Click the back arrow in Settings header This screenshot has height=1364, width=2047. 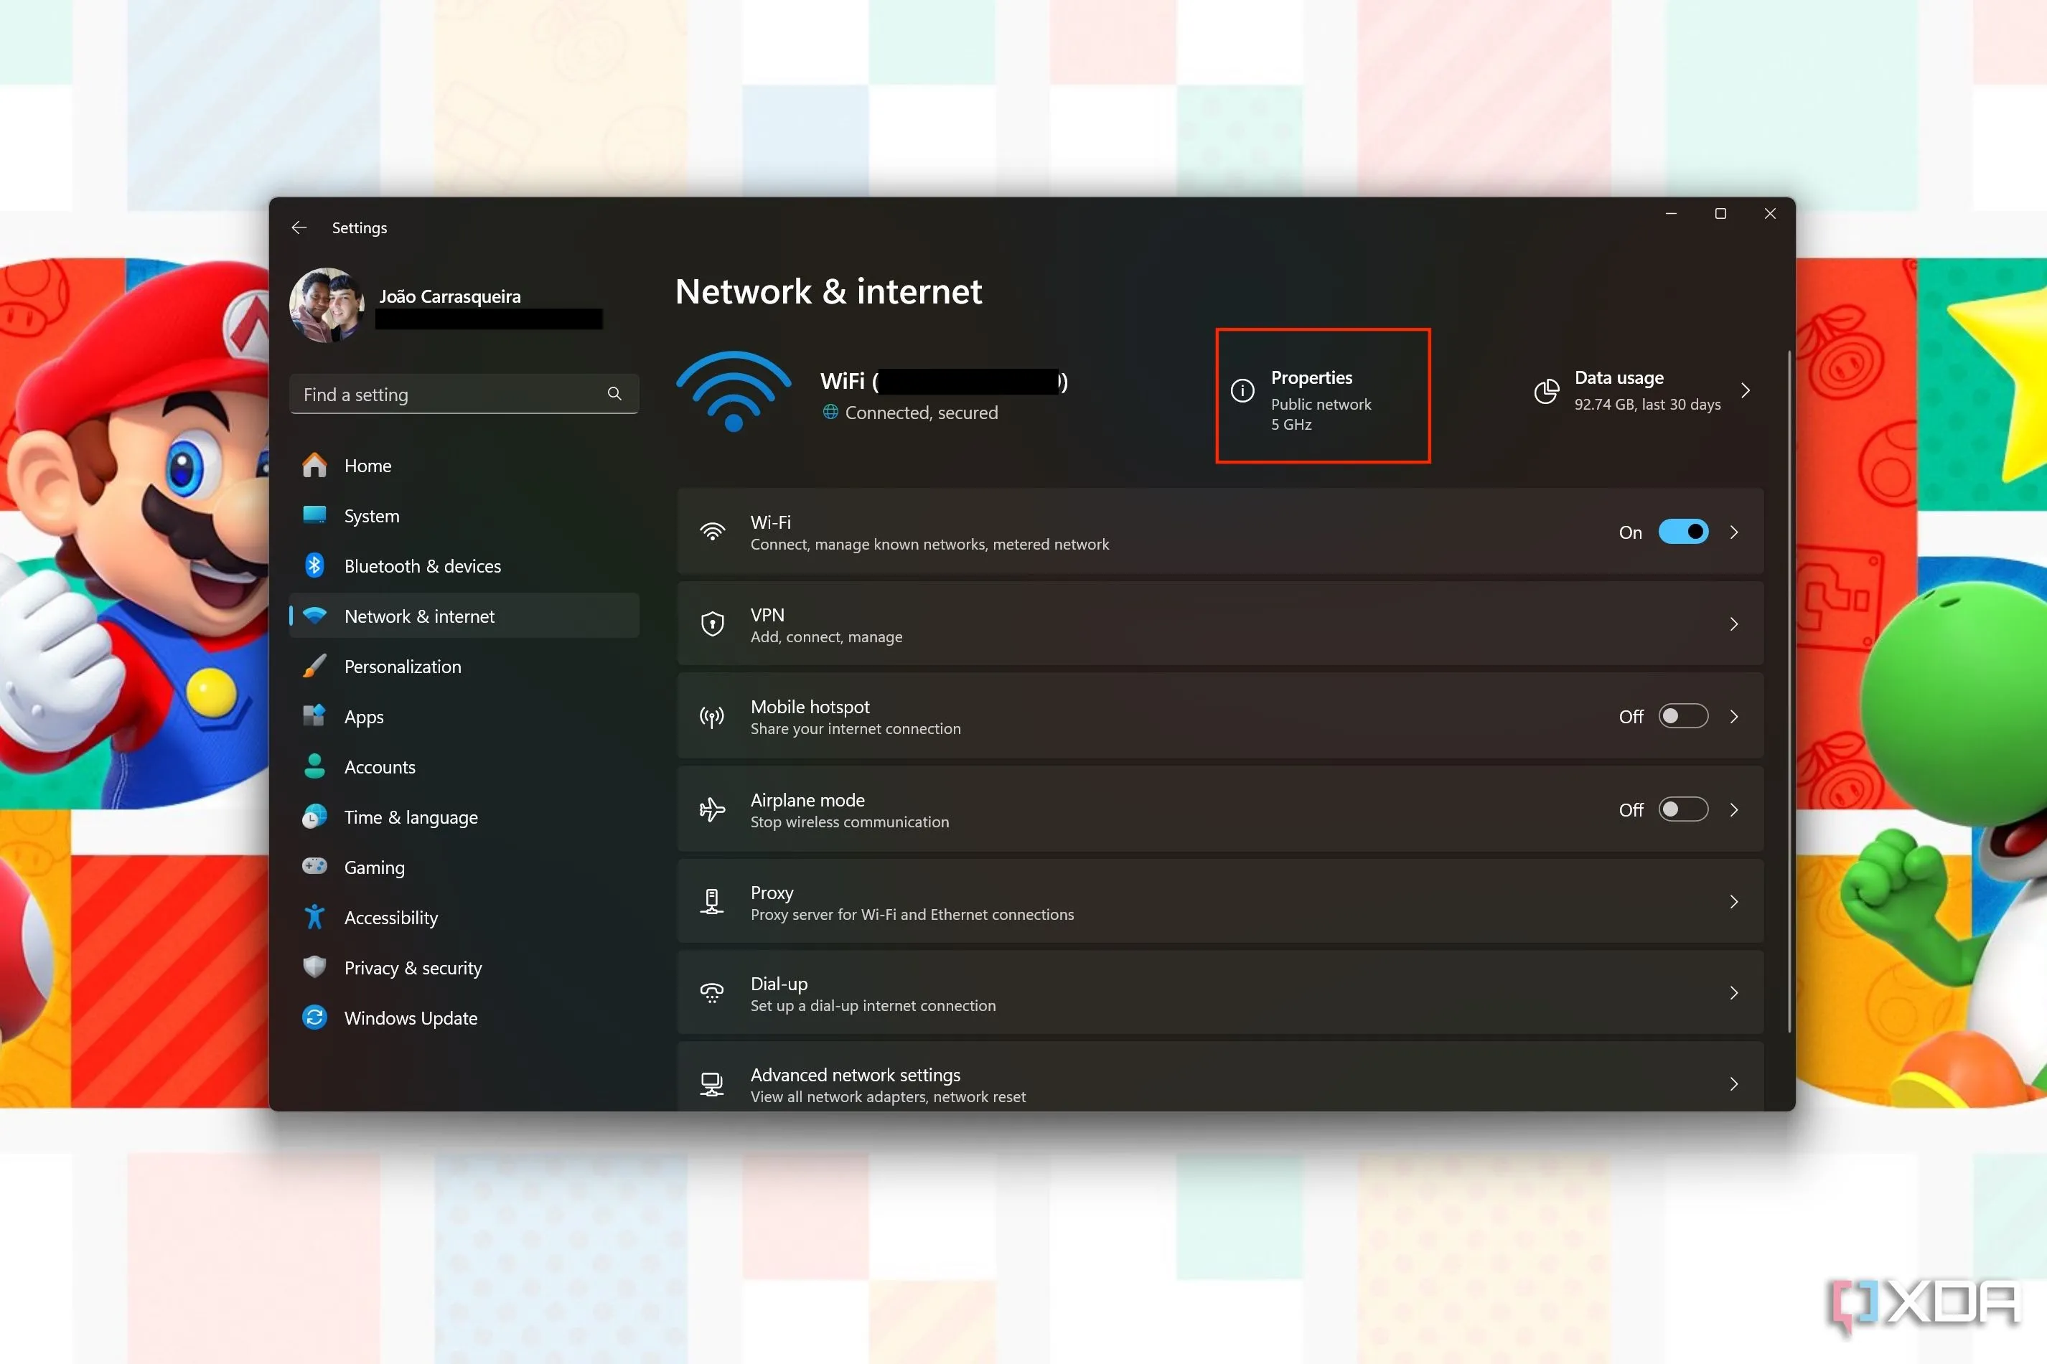click(x=299, y=227)
